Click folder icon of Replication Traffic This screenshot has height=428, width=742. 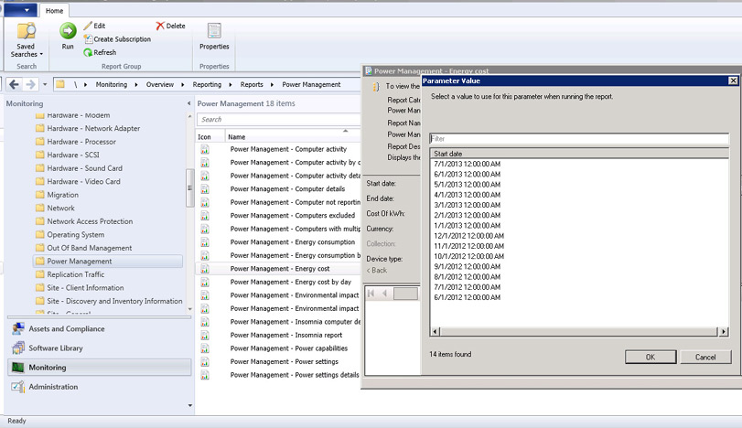click(40, 274)
